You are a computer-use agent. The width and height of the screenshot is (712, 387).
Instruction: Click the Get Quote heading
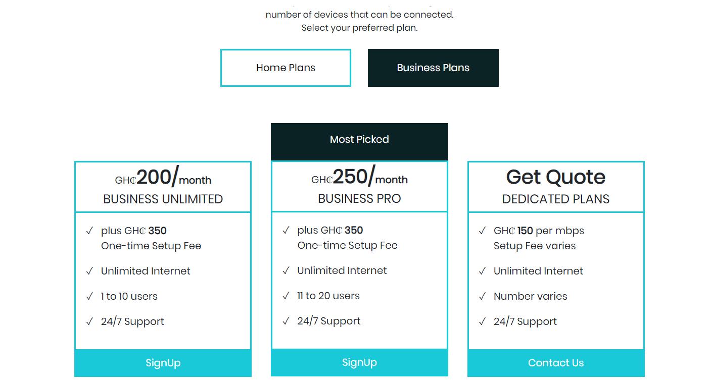coord(556,177)
